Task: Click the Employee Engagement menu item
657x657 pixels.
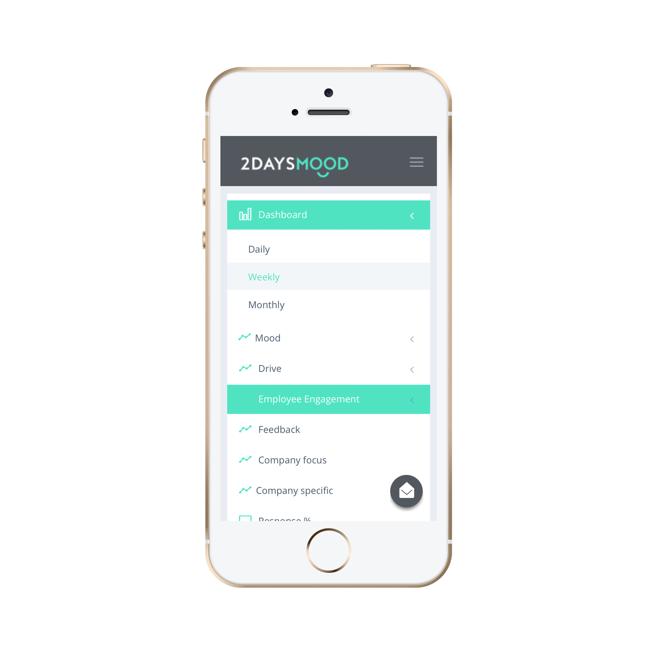Action: [x=329, y=398]
